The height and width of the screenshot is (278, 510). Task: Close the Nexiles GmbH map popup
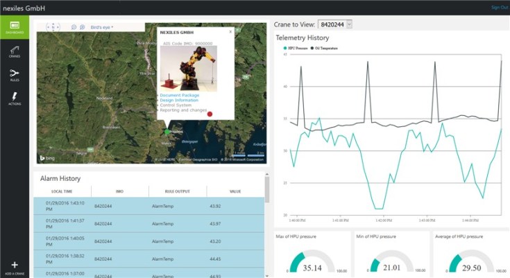click(x=230, y=31)
